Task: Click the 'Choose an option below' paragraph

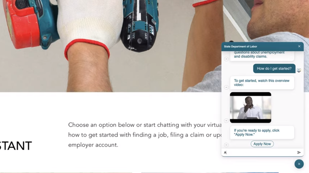Action: (x=145, y=135)
